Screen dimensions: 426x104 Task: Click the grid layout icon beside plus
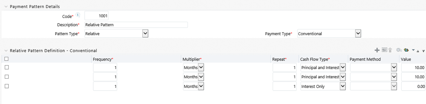pos(384,50)
